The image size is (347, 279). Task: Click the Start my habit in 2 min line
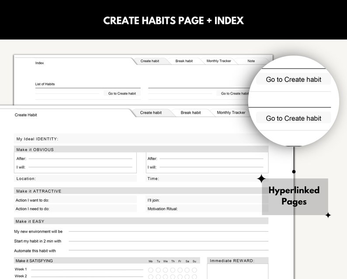coord(168,241)
